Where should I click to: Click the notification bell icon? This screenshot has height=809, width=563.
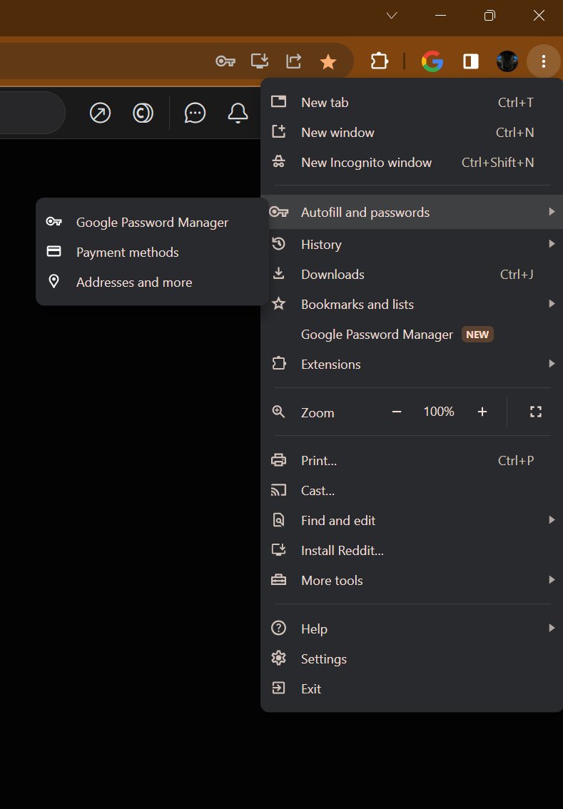click(x=238, y=113)
